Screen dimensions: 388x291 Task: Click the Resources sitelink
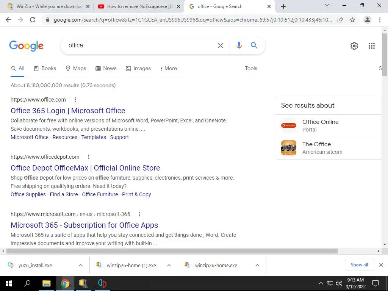tap(65, 137)
